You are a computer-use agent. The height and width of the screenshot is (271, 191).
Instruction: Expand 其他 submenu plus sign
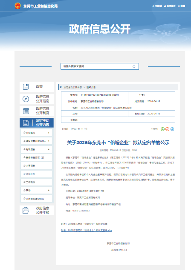(49, 190)
